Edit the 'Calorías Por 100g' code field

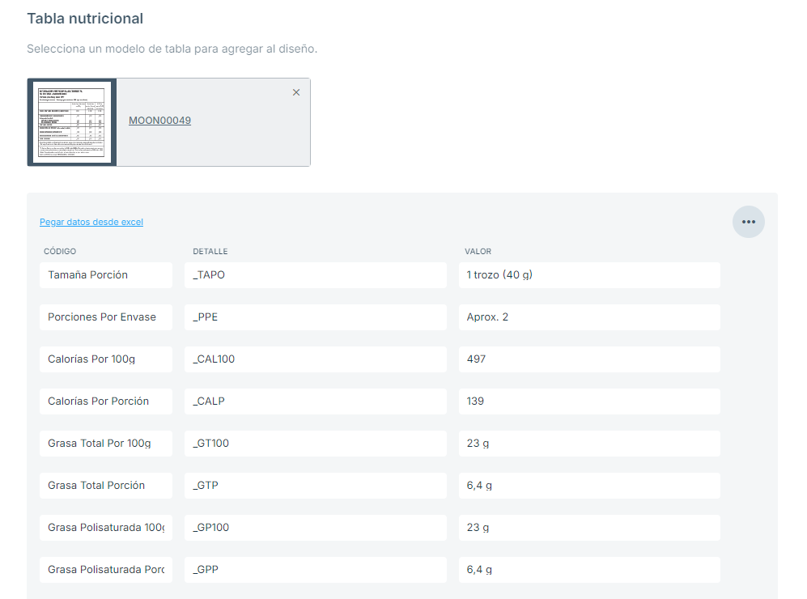pyautogui.click(x=105, y=359)
